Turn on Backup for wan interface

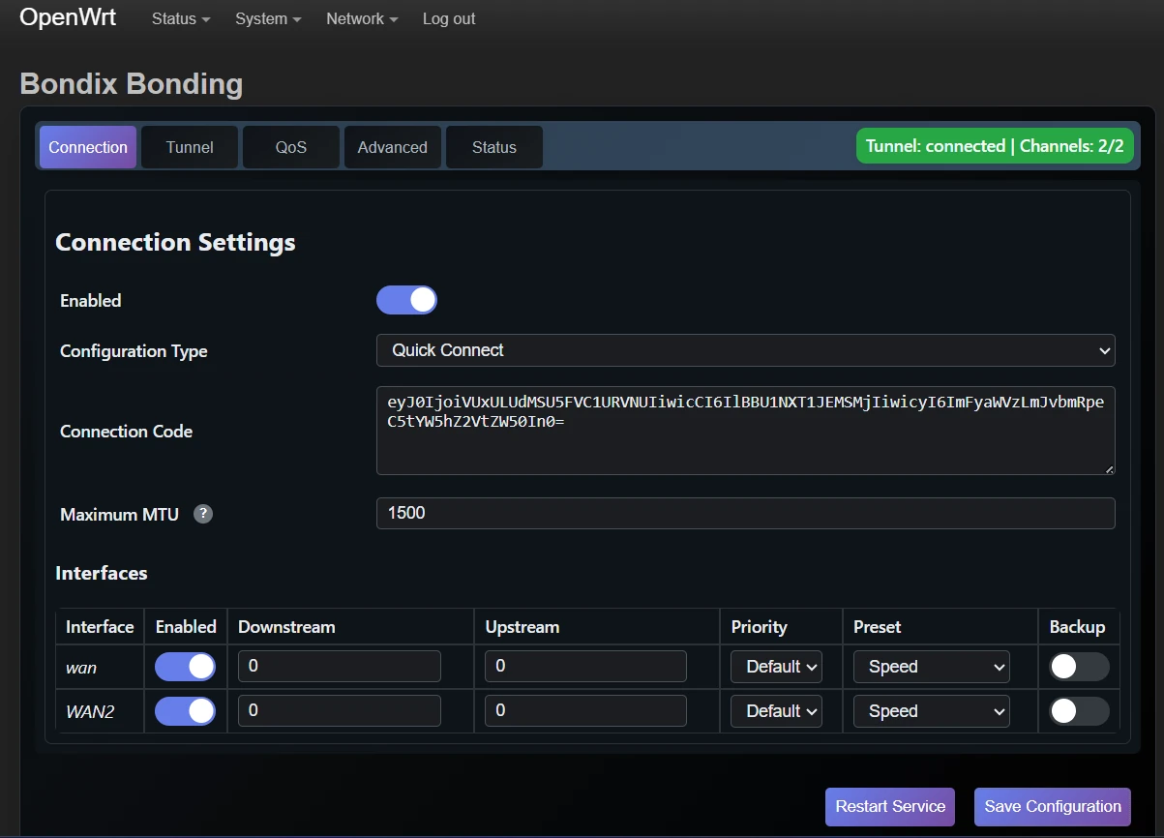coord(1080,667)
